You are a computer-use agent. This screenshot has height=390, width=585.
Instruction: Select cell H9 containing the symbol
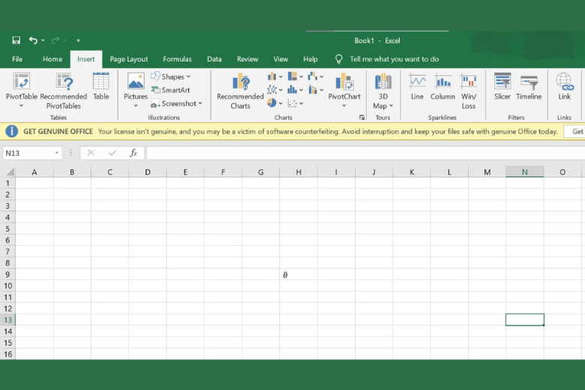pyautogui.click(x=298, y=274)
